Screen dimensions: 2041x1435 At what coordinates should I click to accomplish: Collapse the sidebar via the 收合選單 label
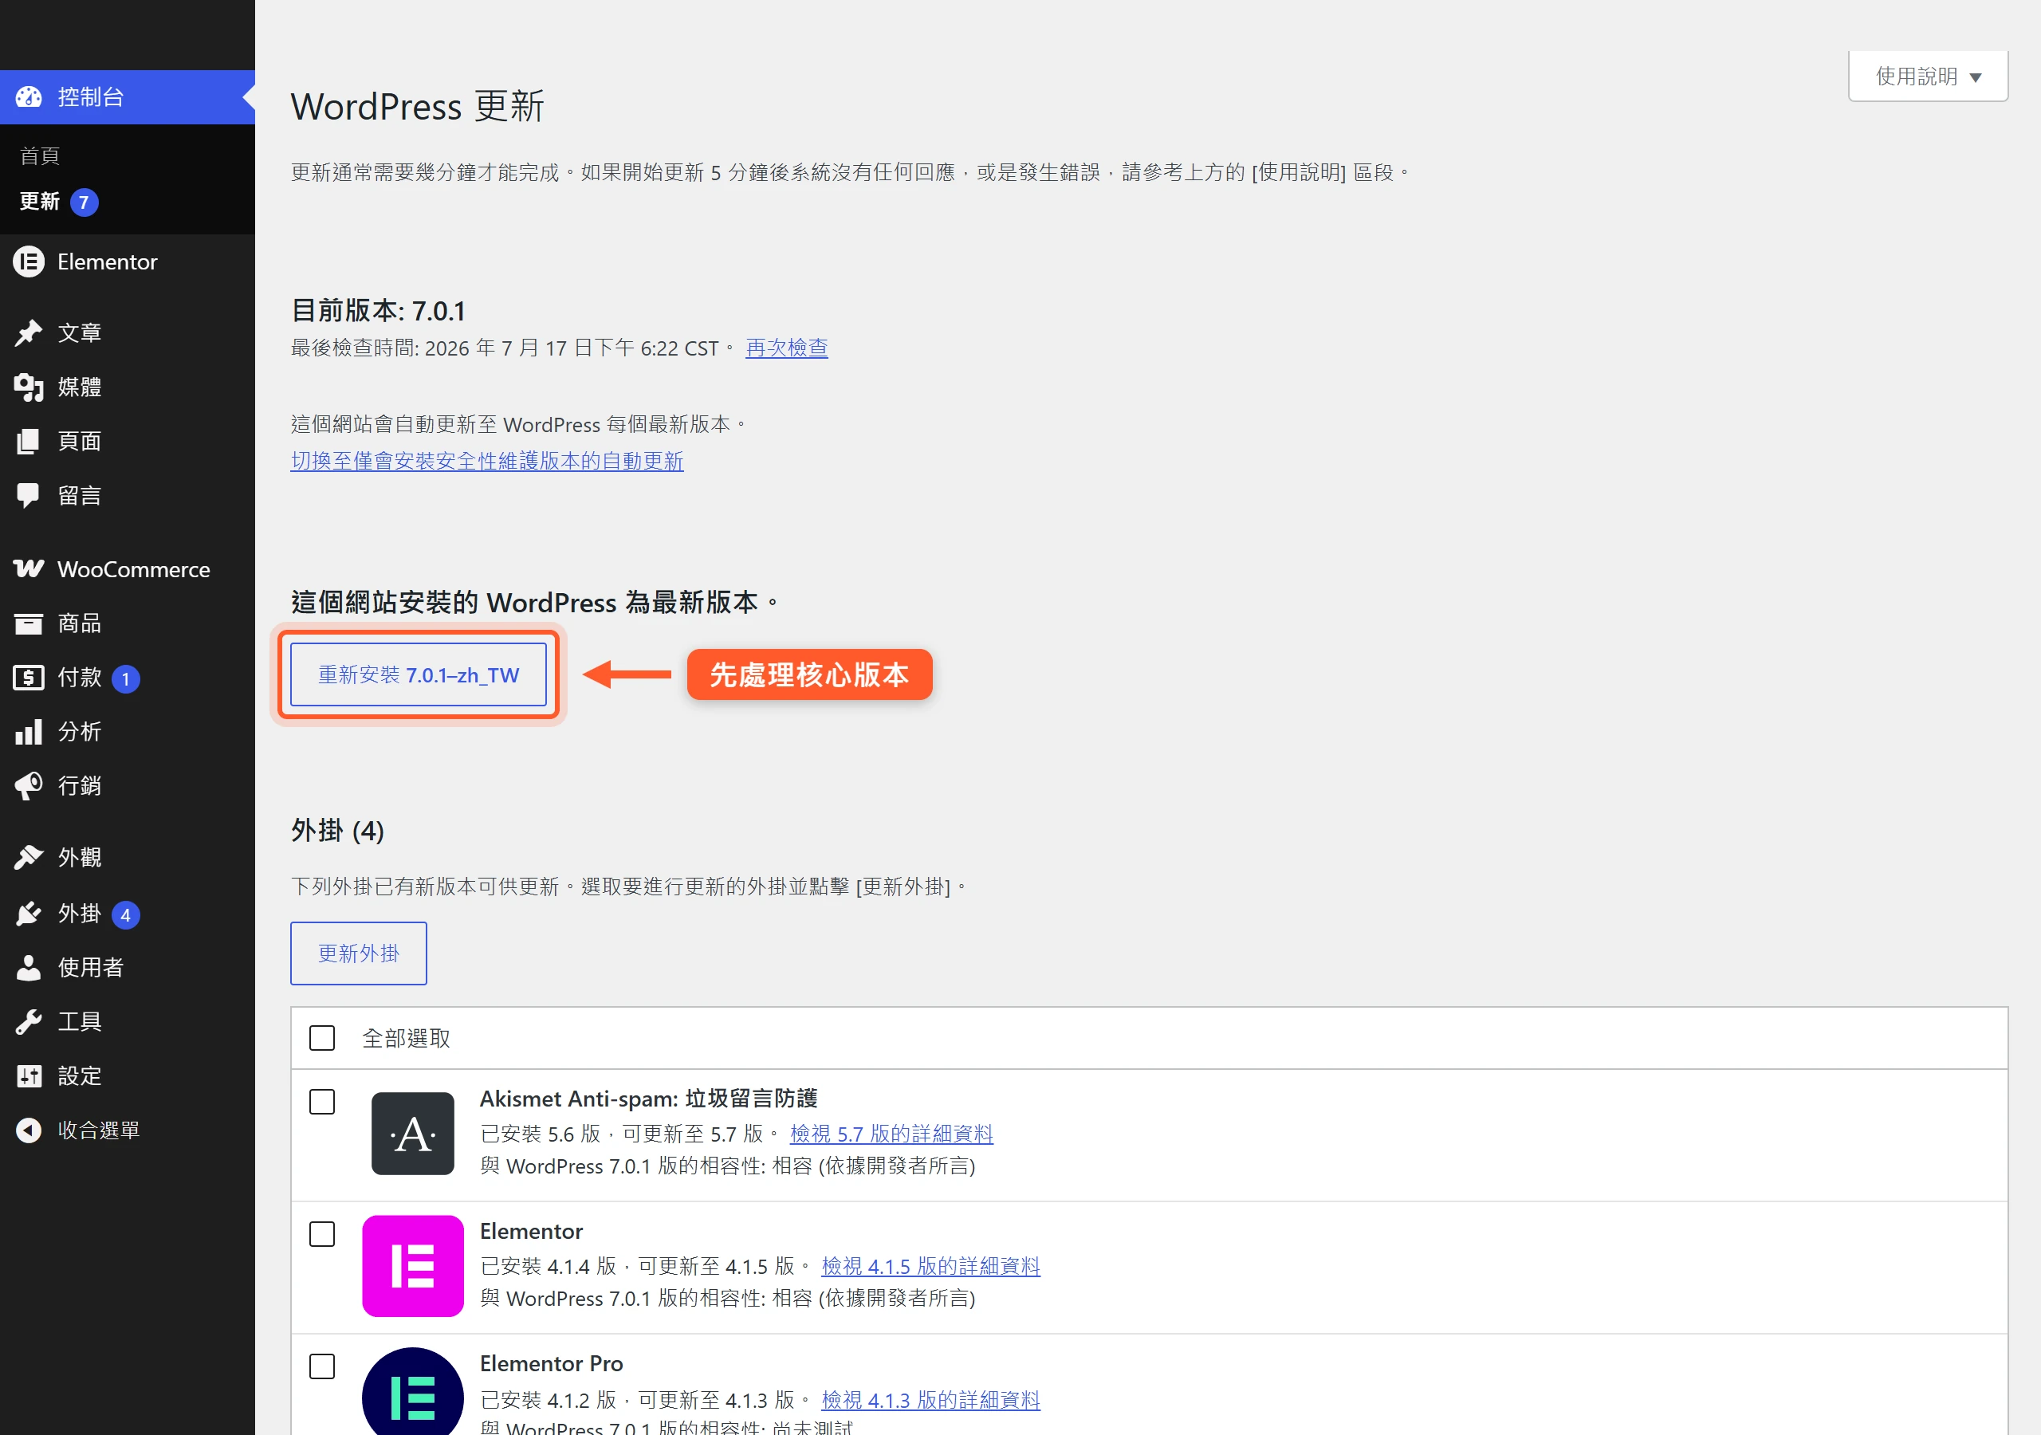click(x=99, y=1130)
